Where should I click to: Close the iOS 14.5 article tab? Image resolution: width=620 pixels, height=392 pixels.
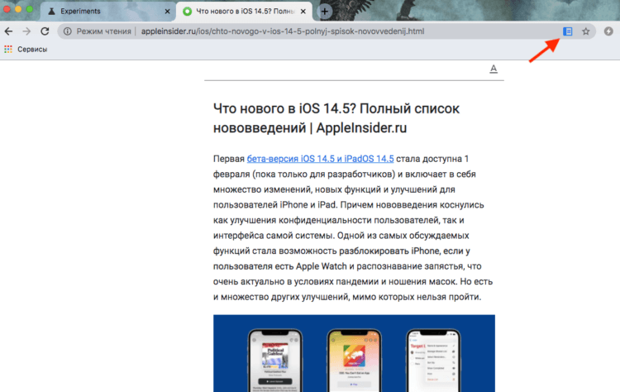point(303,12)
